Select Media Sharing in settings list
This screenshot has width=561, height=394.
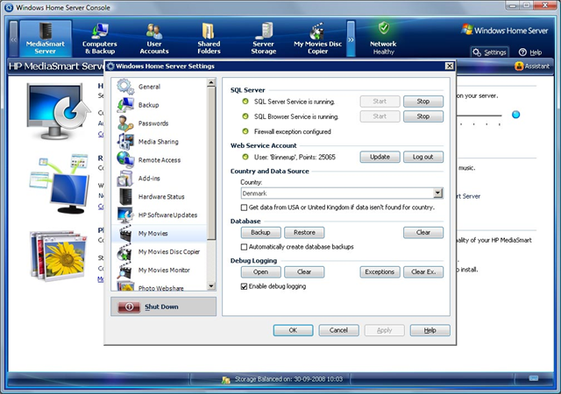coord(158,142)
